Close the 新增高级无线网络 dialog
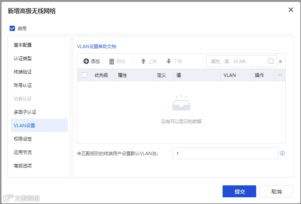Viewport: 301px width, 204px height. tap(291, 10)
